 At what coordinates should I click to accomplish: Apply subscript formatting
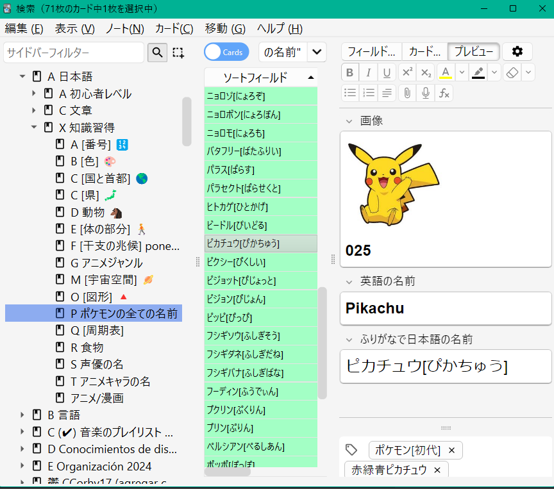[426, 72]
